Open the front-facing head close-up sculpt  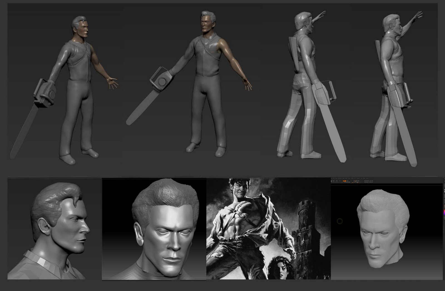click(154, 229)
